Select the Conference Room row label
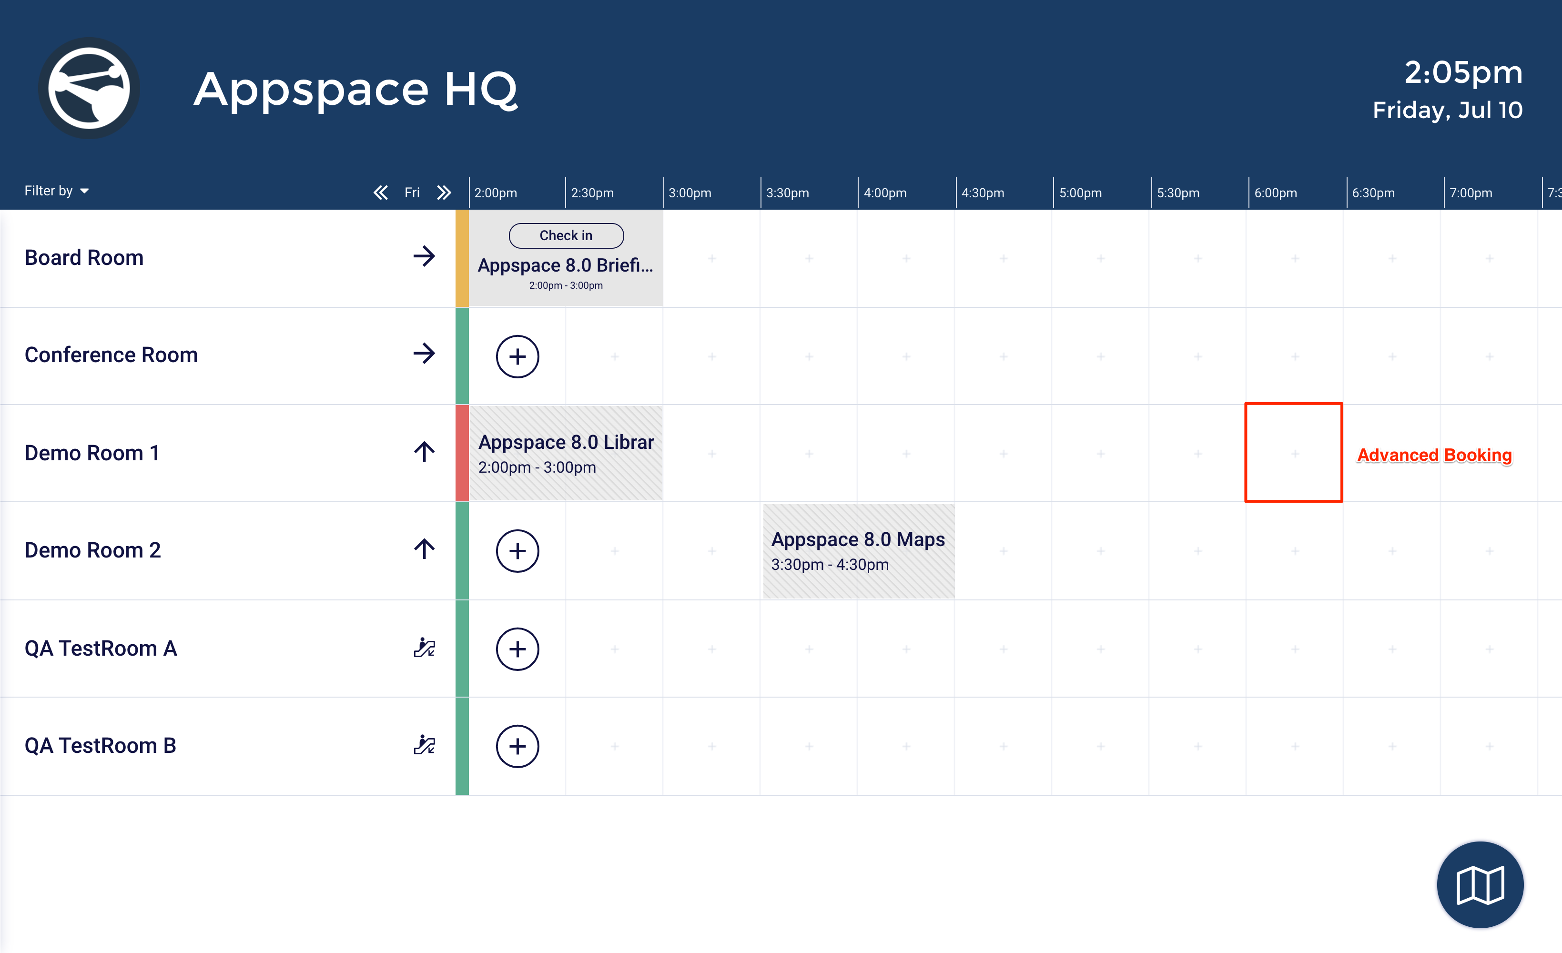Viewport: 1562px width, 953px height. (111, 355)
